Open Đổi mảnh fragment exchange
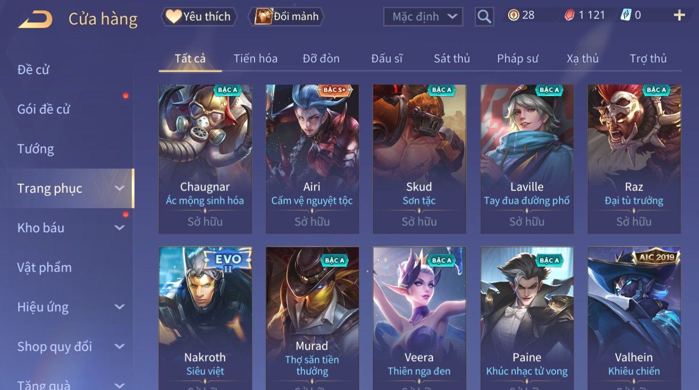The width and height of the screenshot is (699, 390). [x=286, y=17]
